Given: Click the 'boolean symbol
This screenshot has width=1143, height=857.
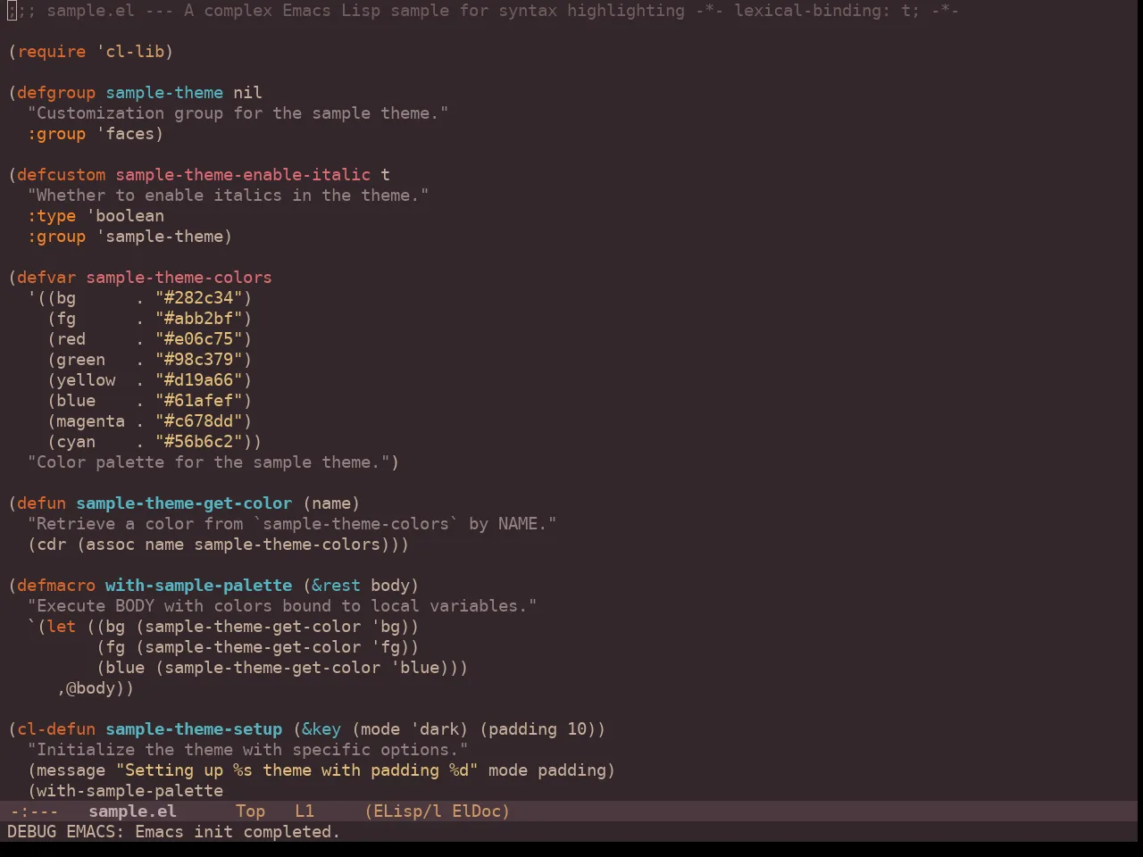Looking at the screenshot, I should pos(125,216).
